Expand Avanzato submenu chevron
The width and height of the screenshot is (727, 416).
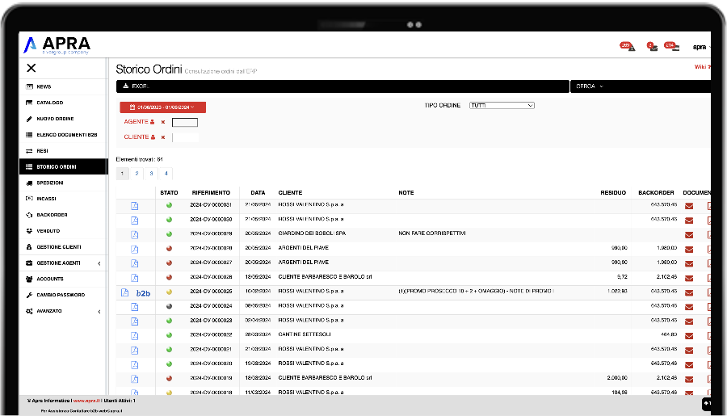[99, 312]
